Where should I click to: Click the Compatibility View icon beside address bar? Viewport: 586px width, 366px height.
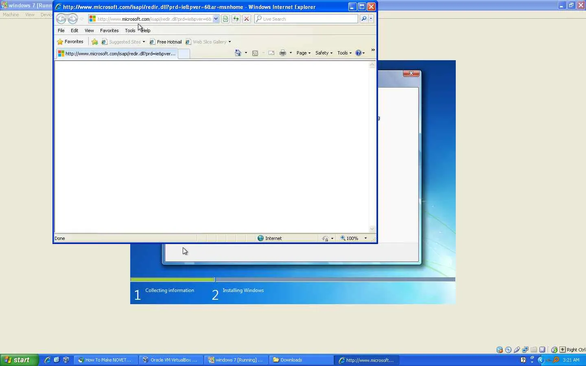225,19
